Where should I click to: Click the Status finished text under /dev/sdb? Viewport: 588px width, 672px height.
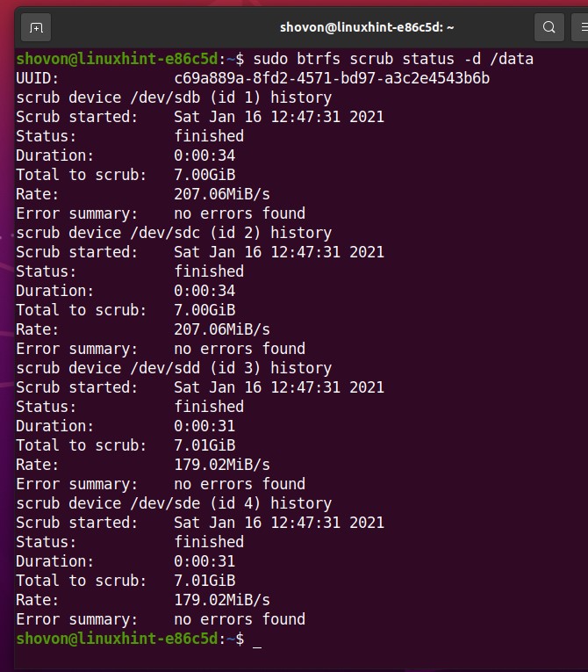pyautogui.click(x=209, y=136)
